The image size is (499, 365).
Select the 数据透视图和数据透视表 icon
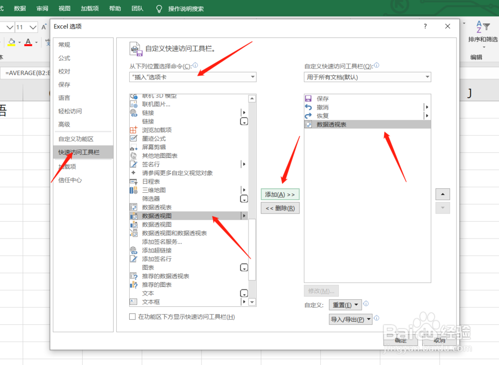click(x=134, y=233)
